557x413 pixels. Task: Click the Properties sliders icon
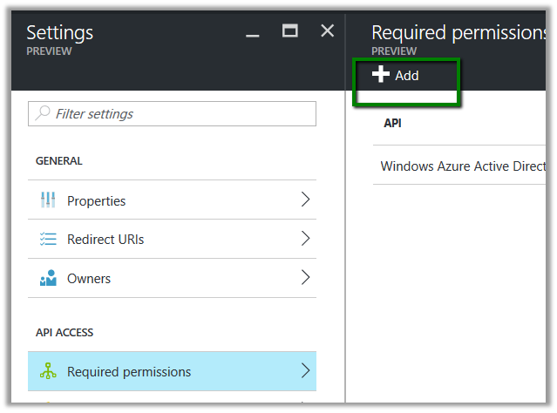pyautogui.click(x=48, y=200)
